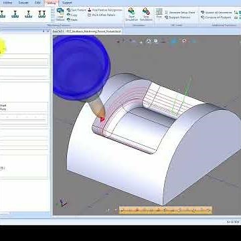The image size is (241, 241).
Task: Select the fourth machining feature icon in the gallery
Action: (42, 14)
